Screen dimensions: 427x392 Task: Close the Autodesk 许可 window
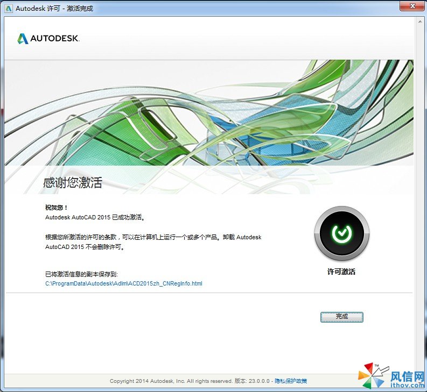click(x=412, y=6)
